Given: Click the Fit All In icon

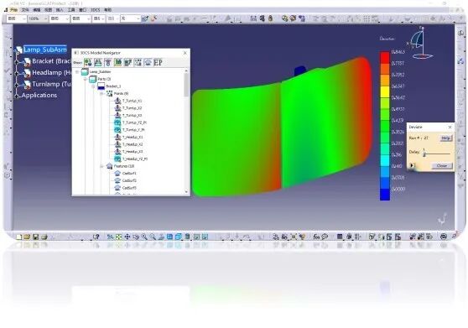Looking at the screenshot, I should pos(119,237).
